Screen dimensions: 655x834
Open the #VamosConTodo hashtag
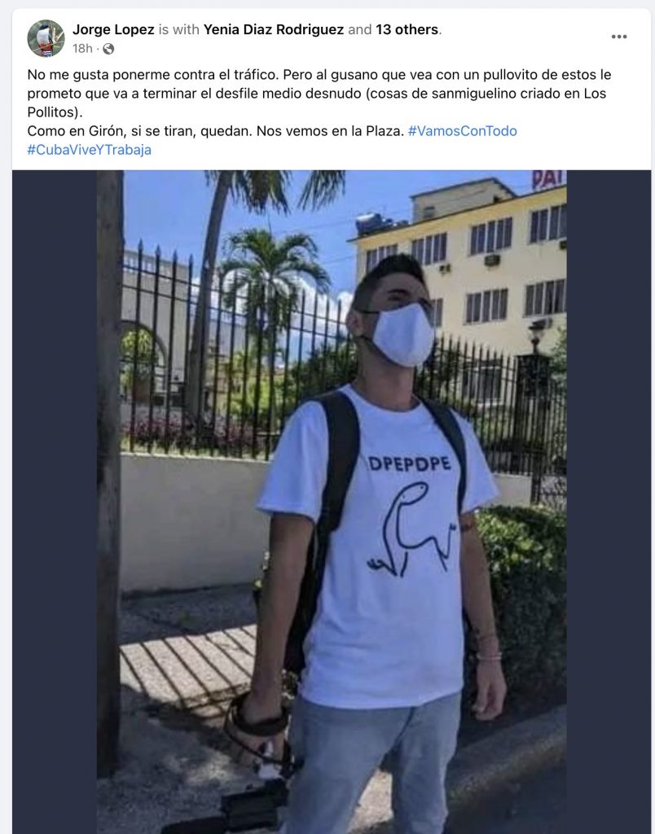[463, 131]
